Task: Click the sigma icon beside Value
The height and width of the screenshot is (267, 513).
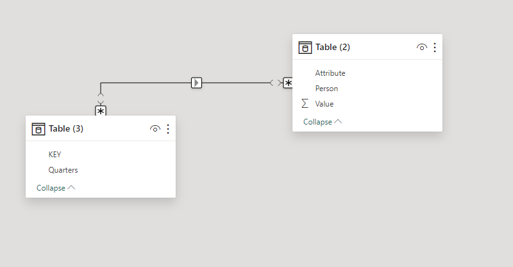Action: click(x=305, y=104)
